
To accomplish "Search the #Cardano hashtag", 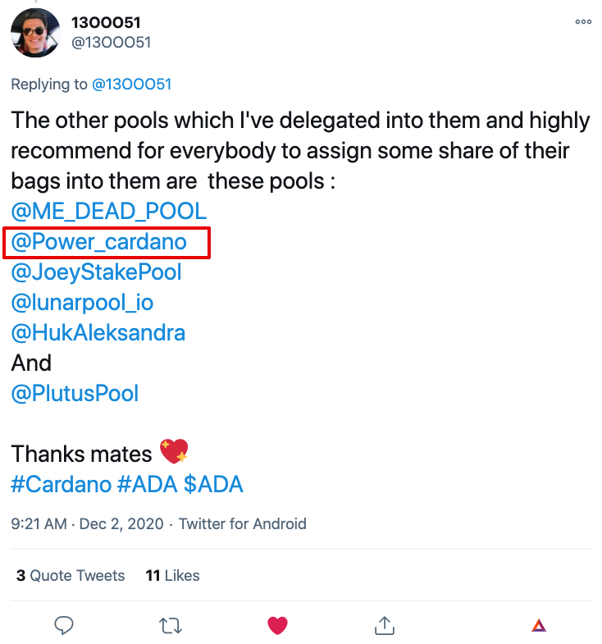I will click(61, 484).
